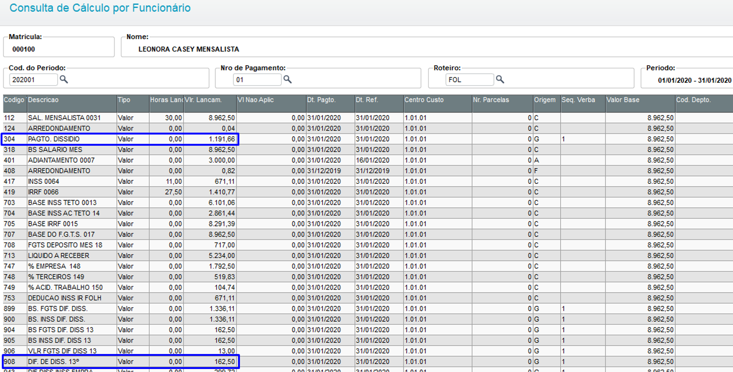Click value 5.234,00 in Vlr. Lancam.

pos(222,256)
